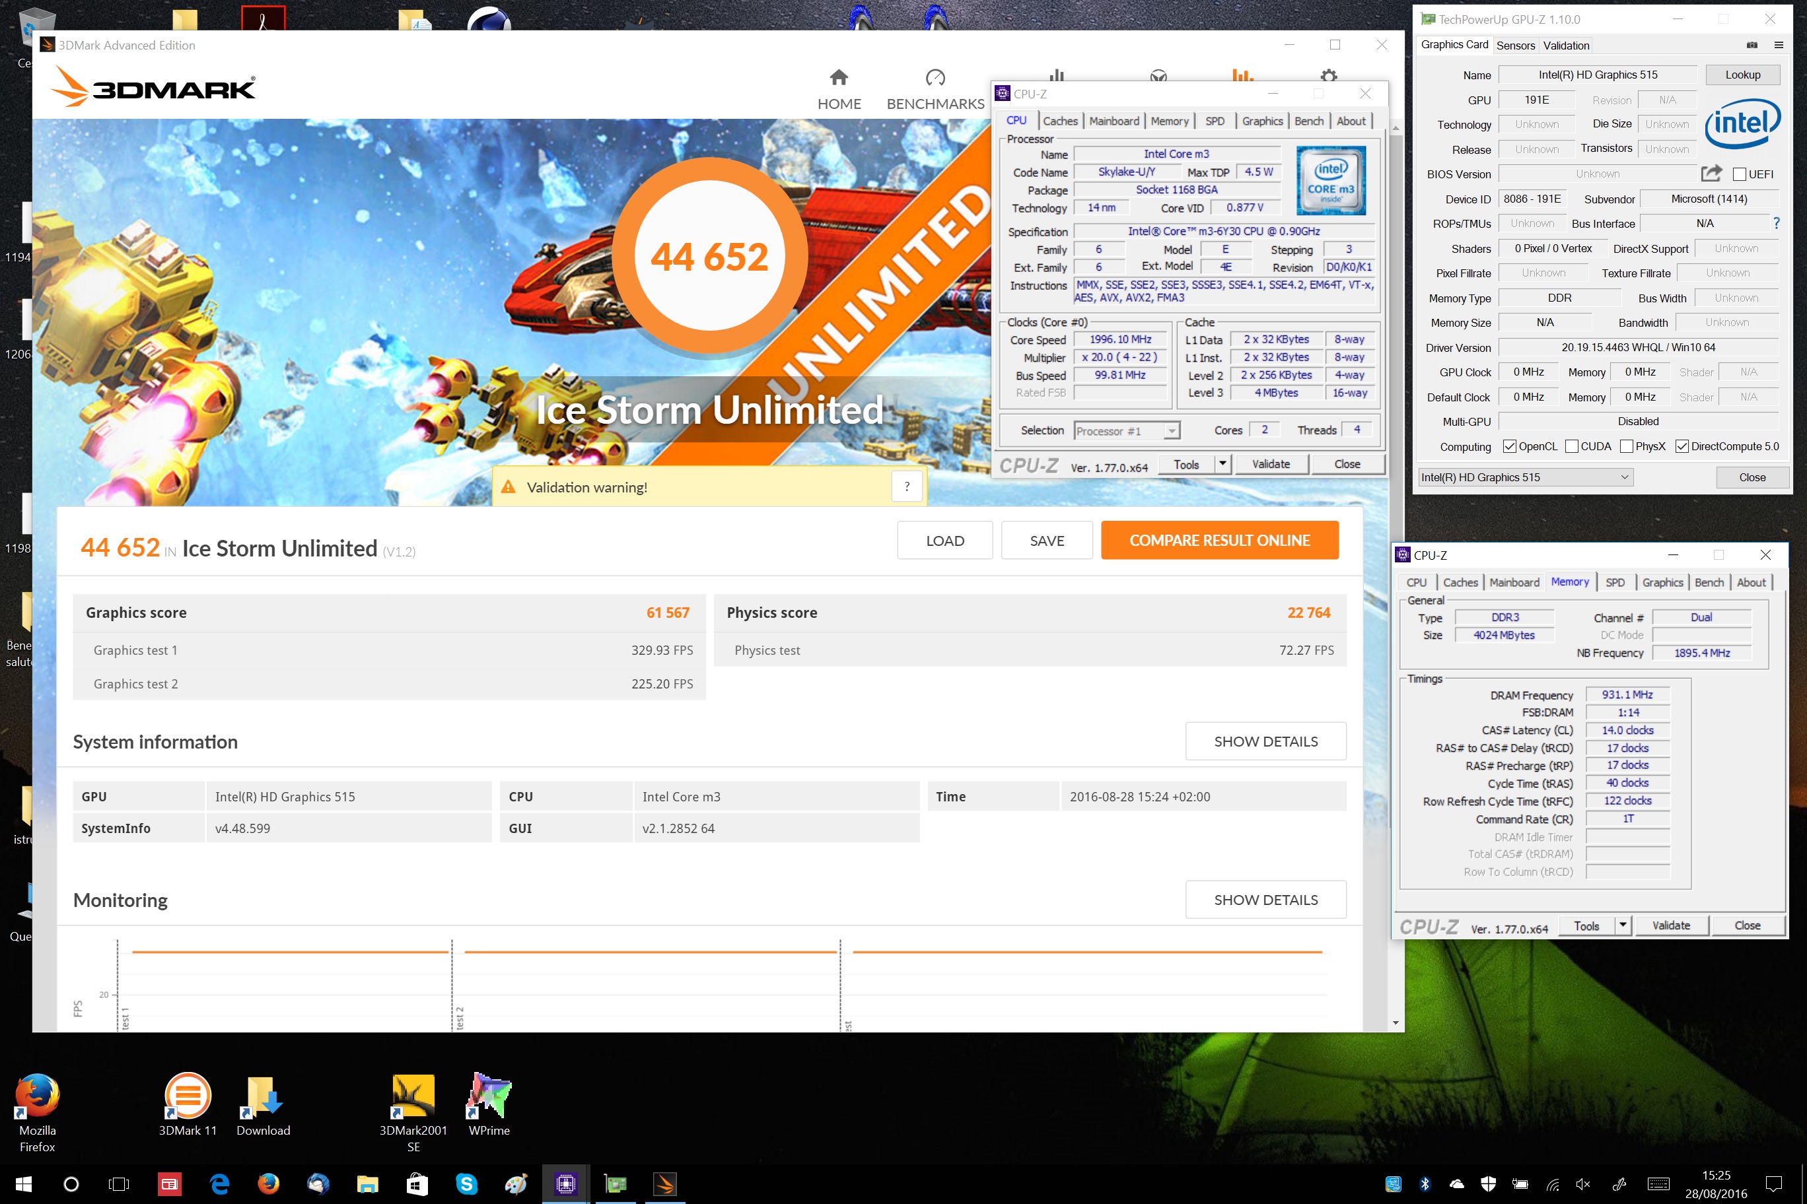Switch to CPU-Z taskbar icon
This screenshot has height=1204, width=1807.
[x=565, y=1184]
